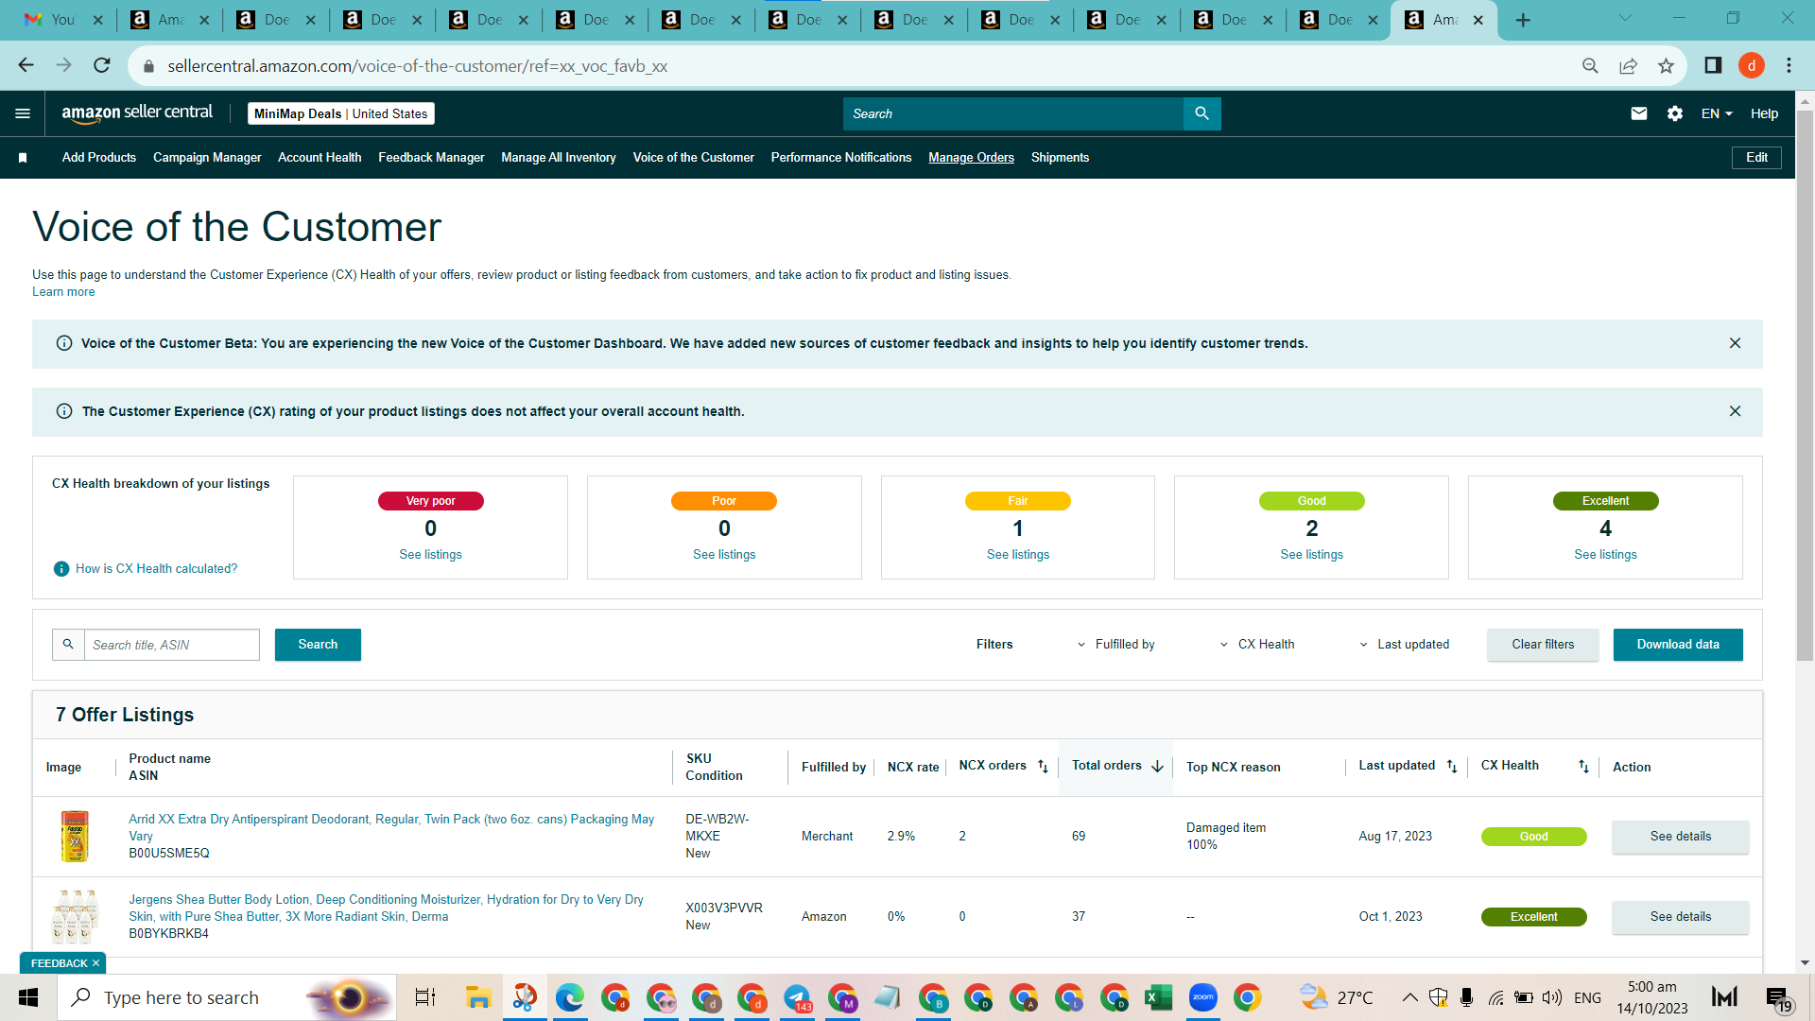Open Performance Notifications
Viewport: 1815px width, 1021px height.
[x=841, y=158]
